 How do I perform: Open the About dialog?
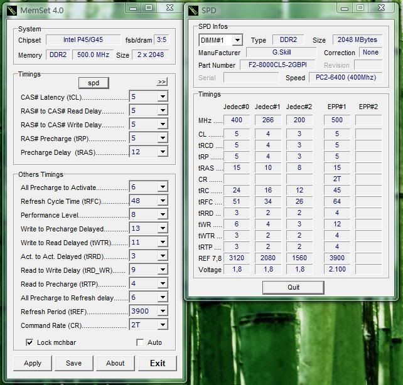tap(115, 363)
